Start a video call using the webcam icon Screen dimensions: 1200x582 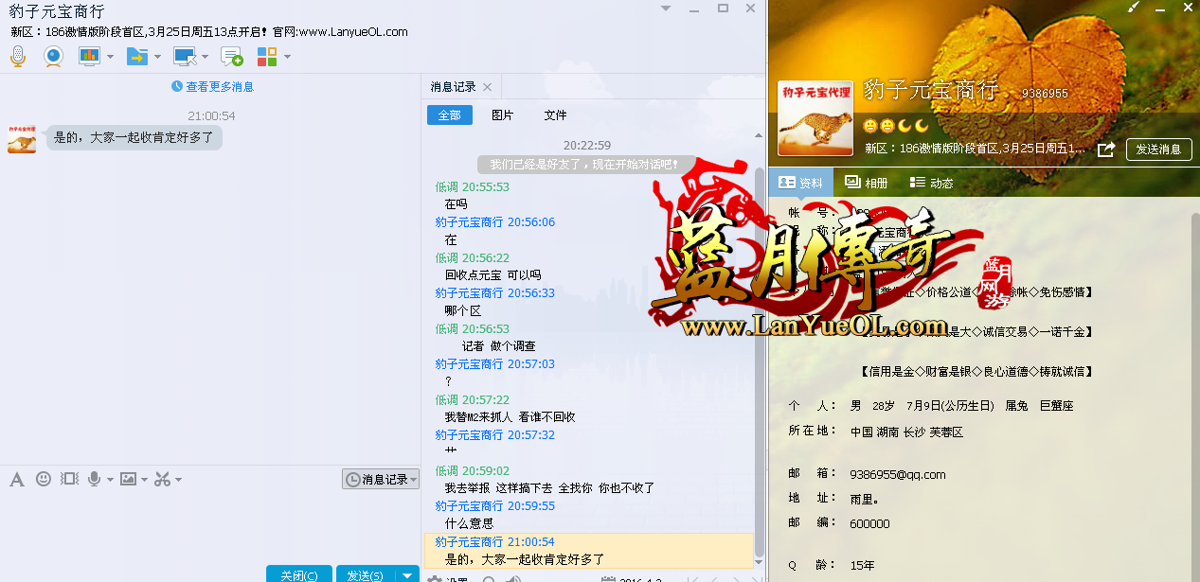click(53, 56)
